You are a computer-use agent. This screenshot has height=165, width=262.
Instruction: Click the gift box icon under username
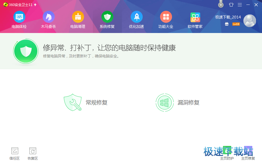click(227, 24)
